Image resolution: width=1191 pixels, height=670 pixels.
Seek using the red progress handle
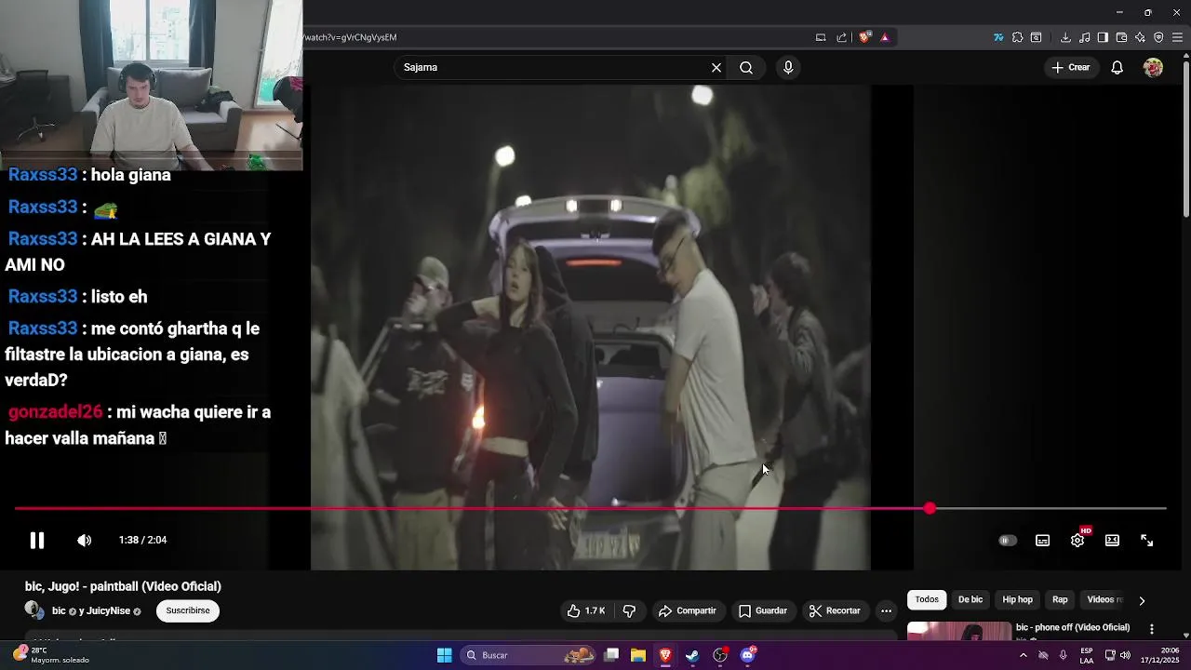click(x=930, y=509)
